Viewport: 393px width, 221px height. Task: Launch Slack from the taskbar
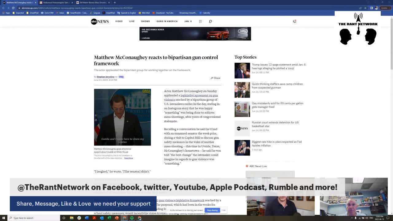pyautogui.click(x=79, y=218)
